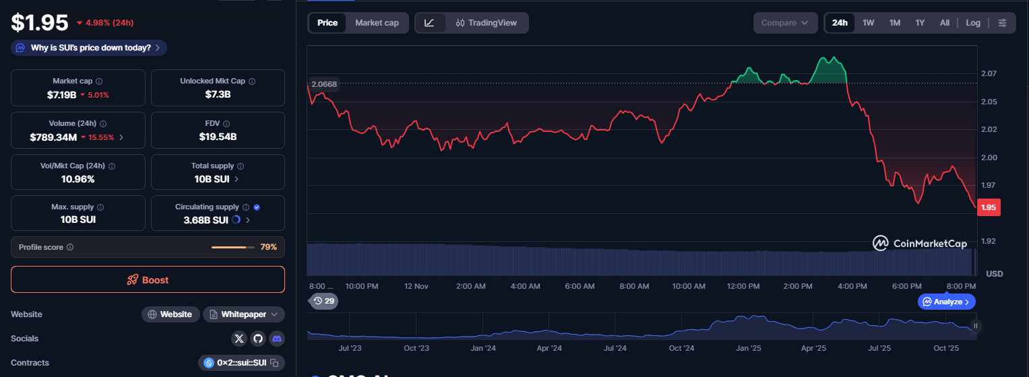Screen dimensions: 1029x377
Task: Click the Vol/Mkt Cap (24h) info icon
Action: (x=112, y=166)
